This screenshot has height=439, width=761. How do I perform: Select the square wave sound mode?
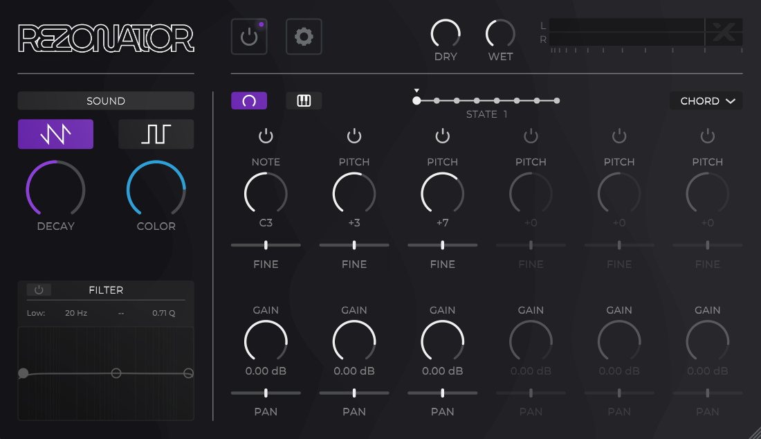click(x=156, y=134)
